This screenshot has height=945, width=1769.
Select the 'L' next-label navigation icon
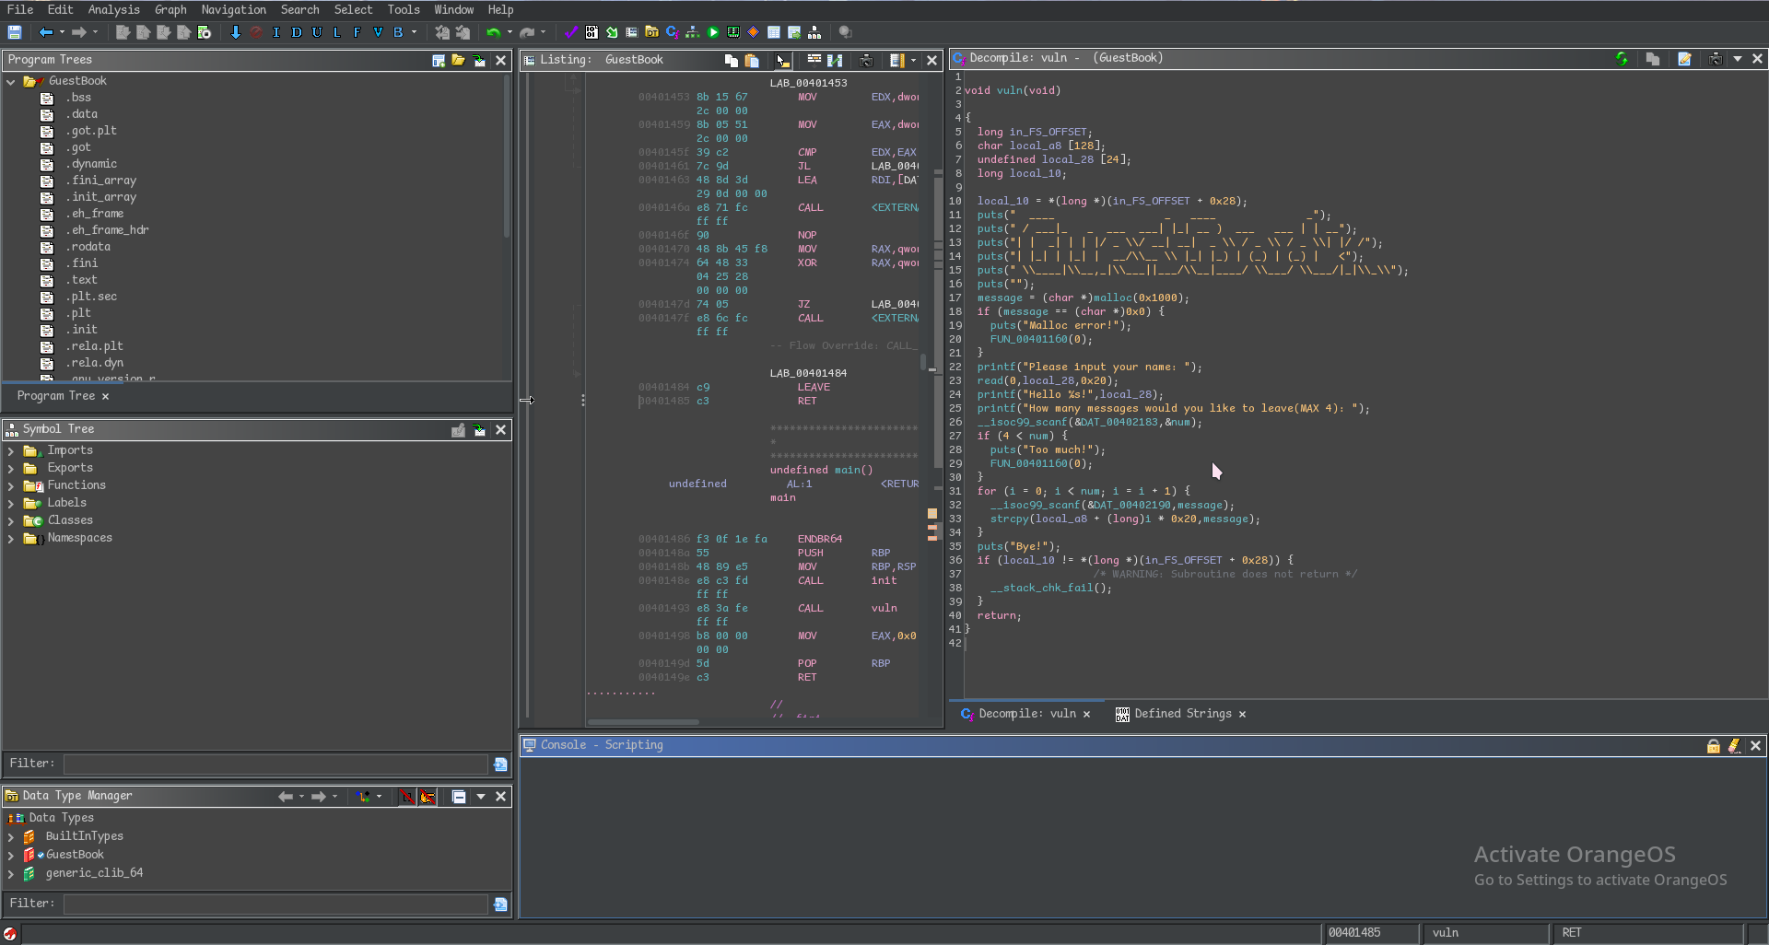[337, 32]
